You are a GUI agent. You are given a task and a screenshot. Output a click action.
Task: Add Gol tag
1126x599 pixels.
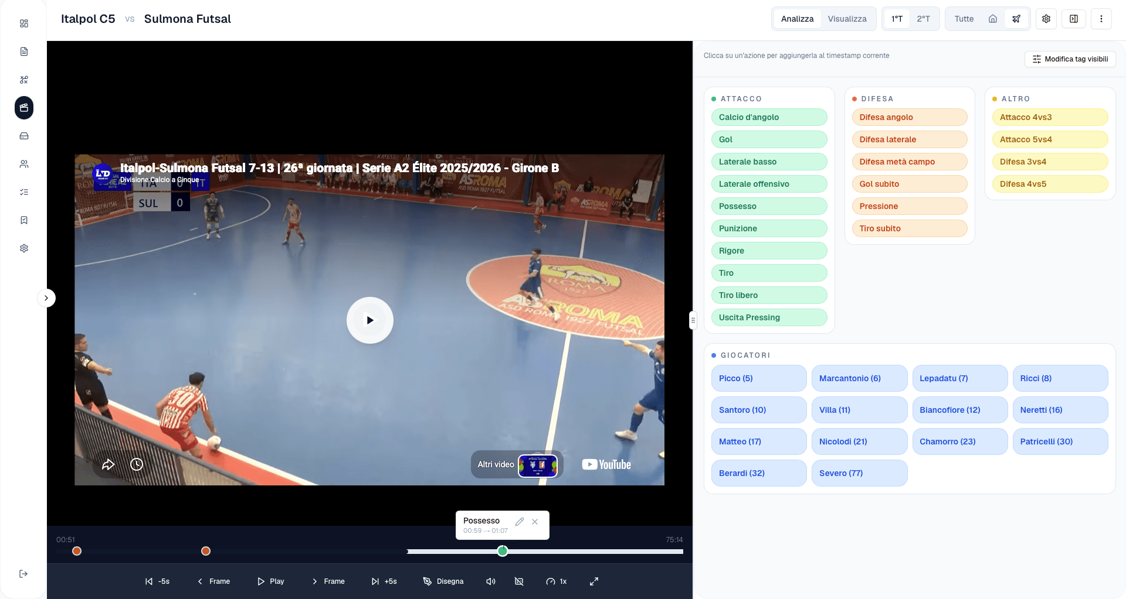769,139
